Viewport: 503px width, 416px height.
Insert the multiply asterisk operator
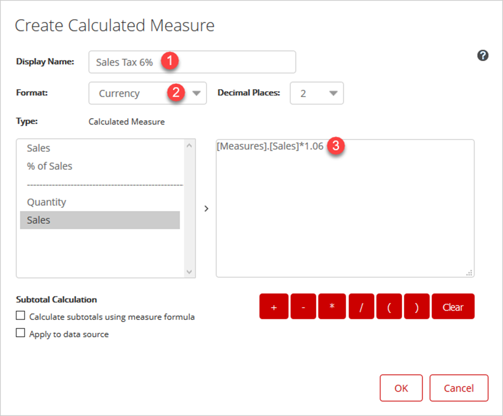(x=332, y=306)
